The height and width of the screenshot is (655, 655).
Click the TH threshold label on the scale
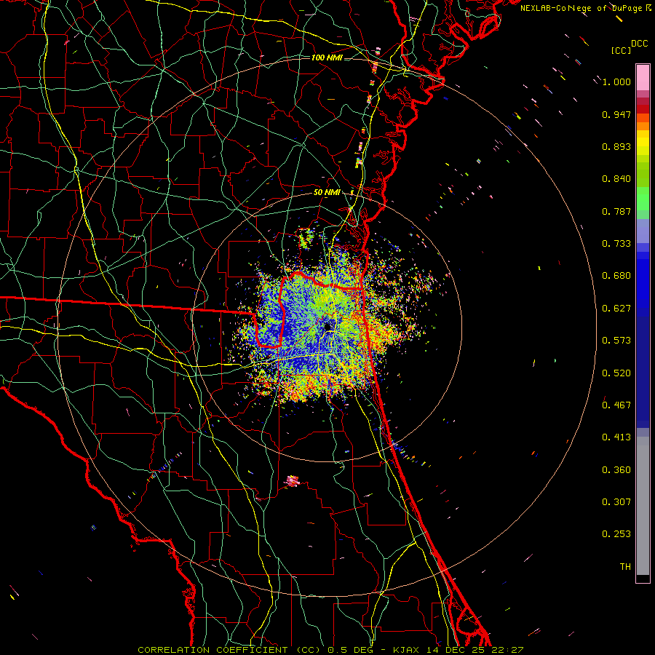pos(625,567)
